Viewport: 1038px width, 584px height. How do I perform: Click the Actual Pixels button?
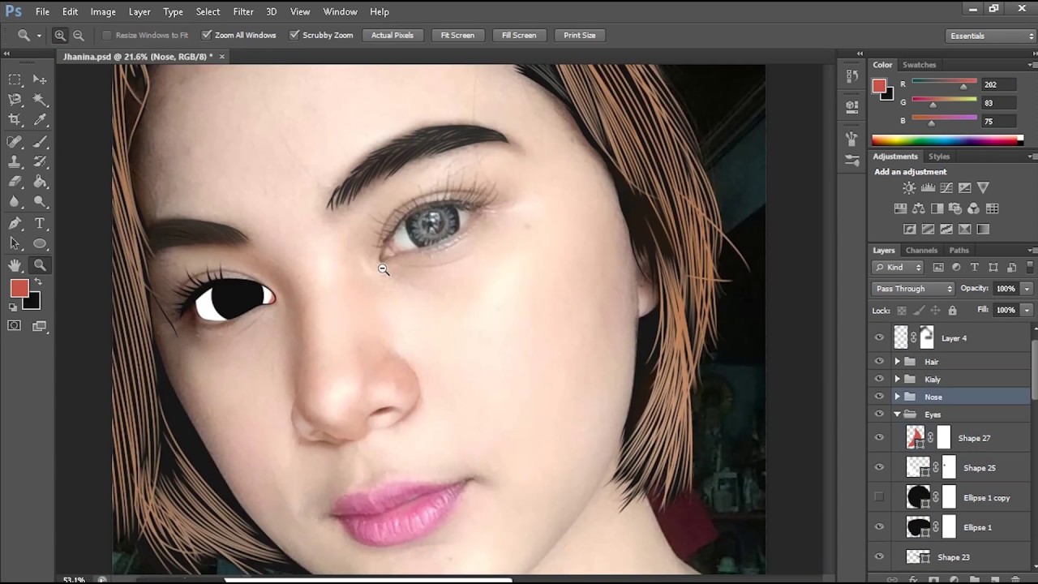pyautogui.click(x=392, y=35)
